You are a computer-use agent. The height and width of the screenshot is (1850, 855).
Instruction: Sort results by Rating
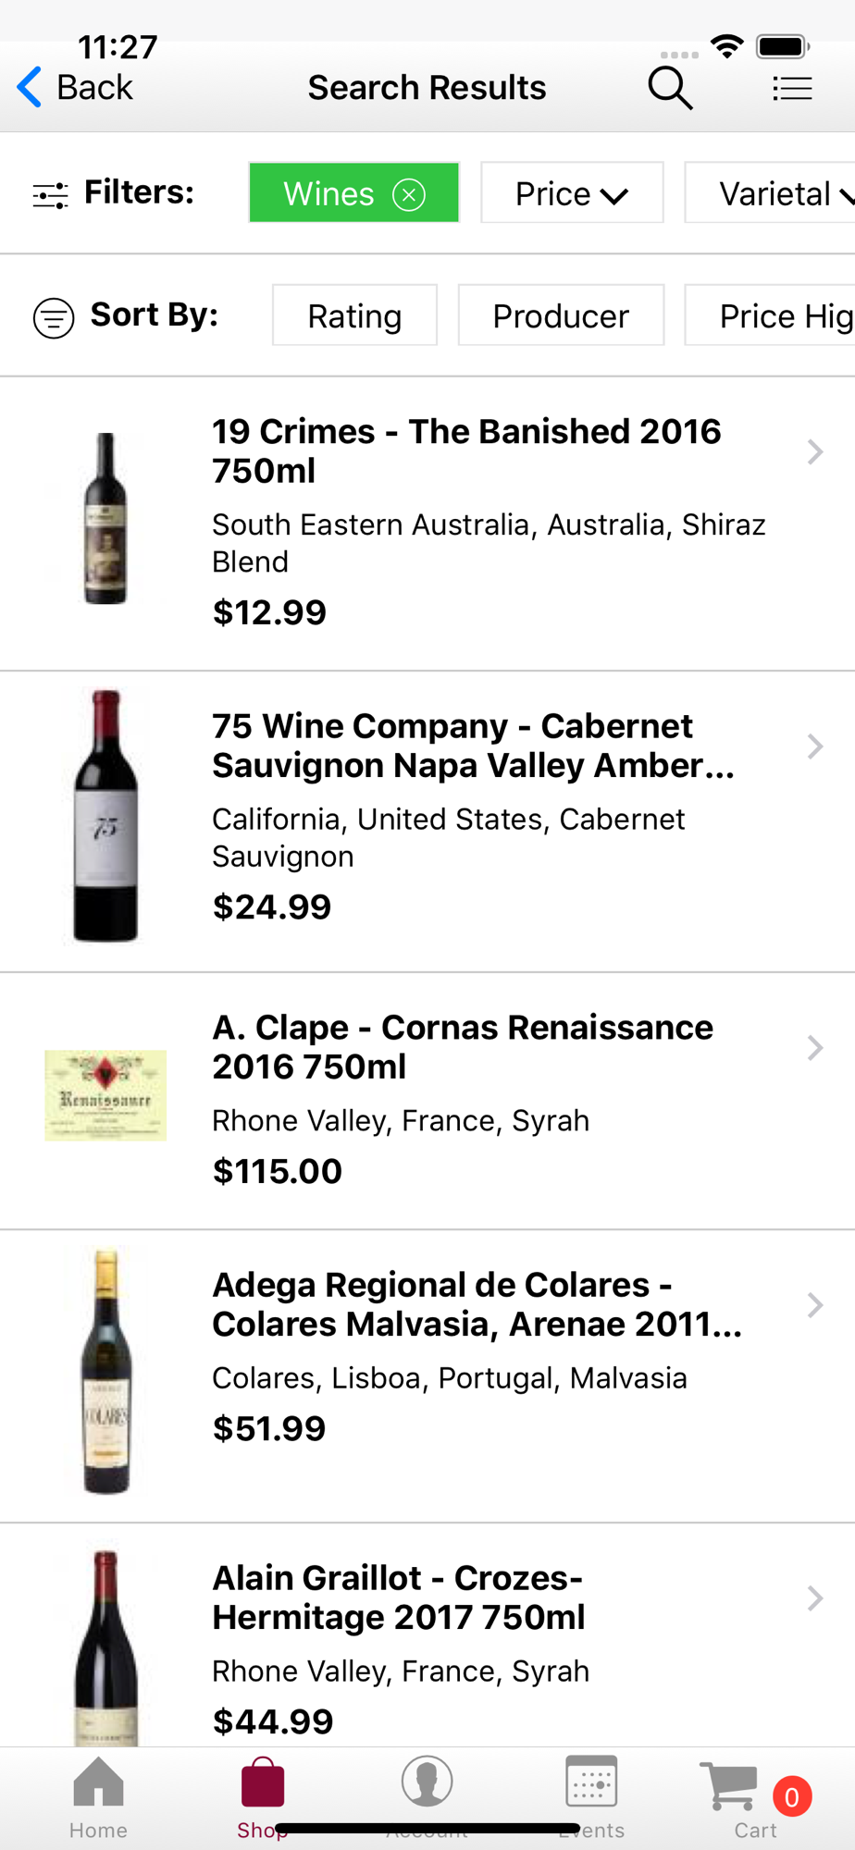click(x=354, y=316)
